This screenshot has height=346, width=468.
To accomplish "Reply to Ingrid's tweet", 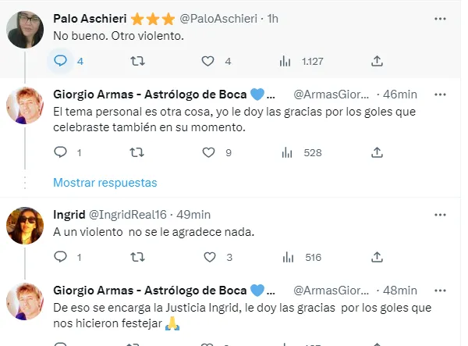I will click(60, 257).
